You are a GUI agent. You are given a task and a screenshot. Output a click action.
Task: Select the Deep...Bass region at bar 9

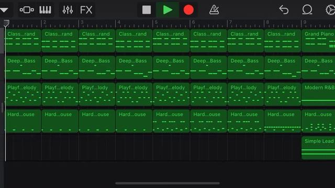click(x=318, y=67)
